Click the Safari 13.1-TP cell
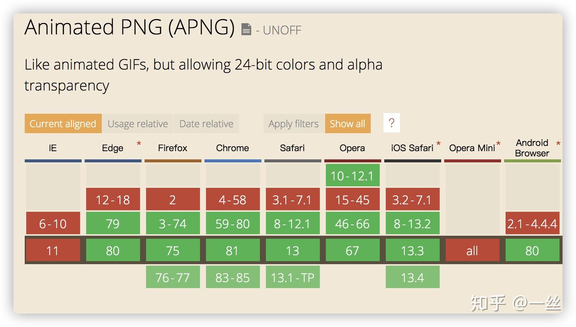 292,277
